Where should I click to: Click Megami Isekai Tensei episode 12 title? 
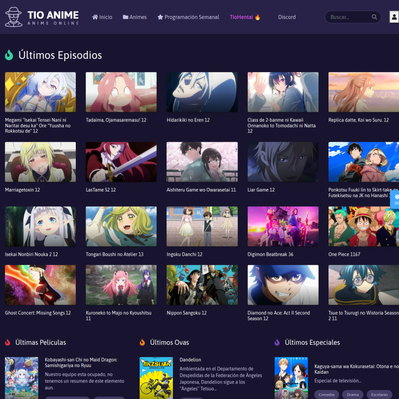point(38,125)
